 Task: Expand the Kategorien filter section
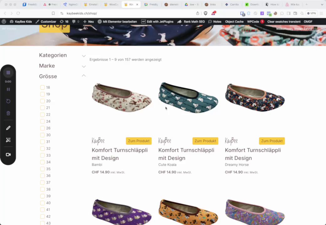tap(84, 56)
